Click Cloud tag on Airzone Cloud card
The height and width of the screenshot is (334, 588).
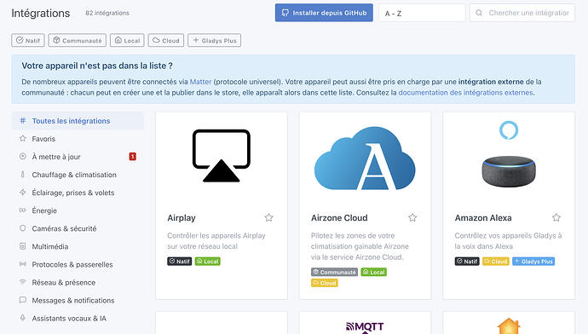pos(325,283)
